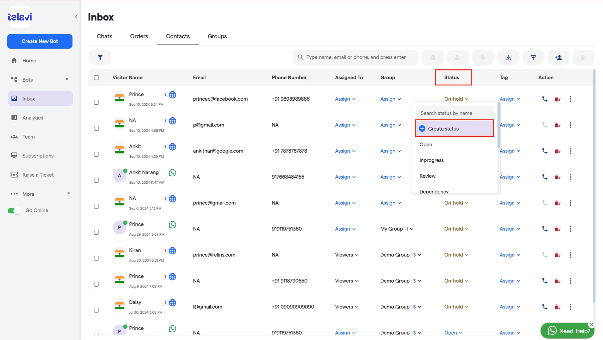This screenshot has height=340, width=603.
Task: Click the upload contacts icon
Action: pyautogui.click(x=533, y=57)
